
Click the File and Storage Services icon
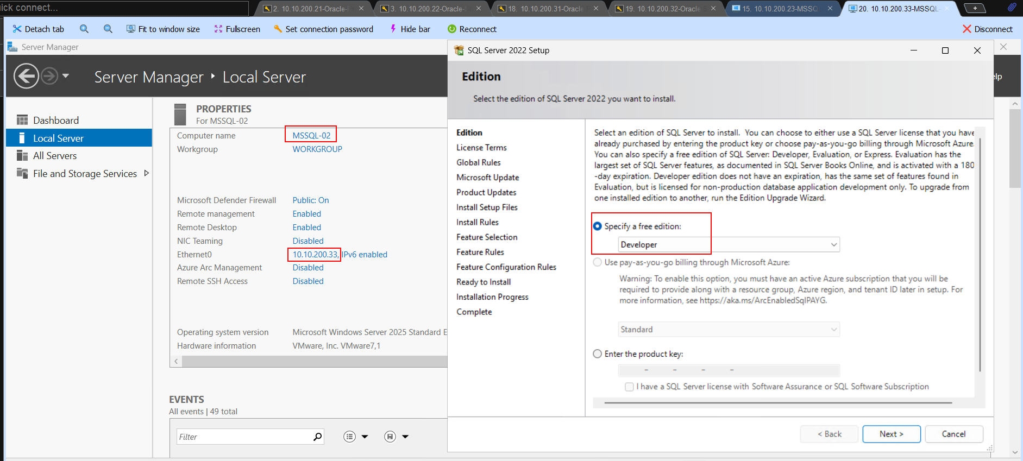coord(22,174)
